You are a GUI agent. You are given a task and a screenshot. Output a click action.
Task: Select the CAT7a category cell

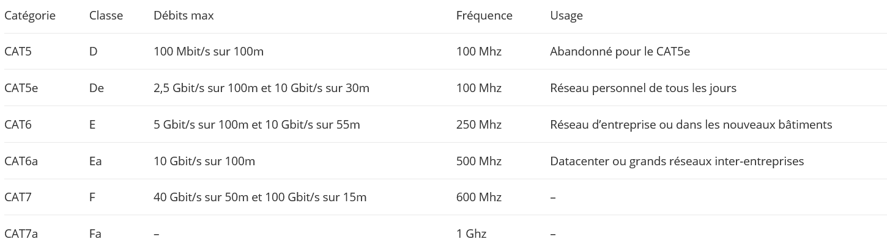[x=21, y=234]
